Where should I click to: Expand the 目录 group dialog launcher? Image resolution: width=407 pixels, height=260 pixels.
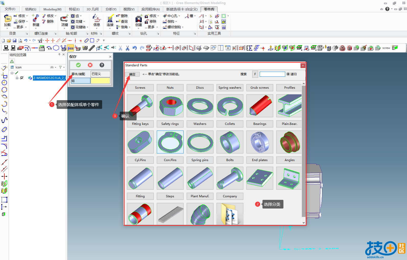point(27,34)
